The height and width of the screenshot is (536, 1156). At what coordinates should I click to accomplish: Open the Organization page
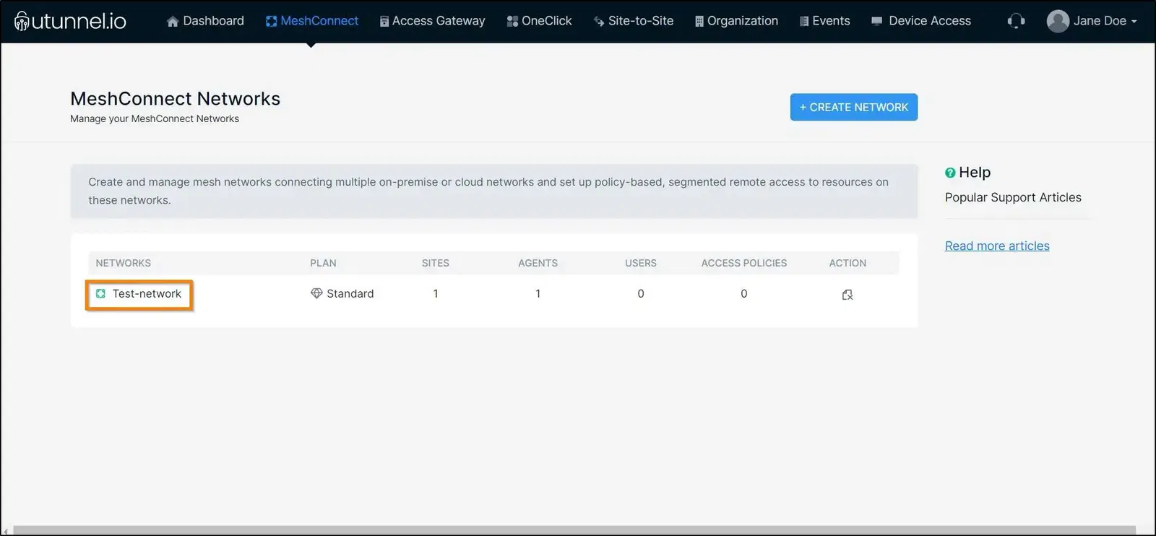tap(736, 21)
